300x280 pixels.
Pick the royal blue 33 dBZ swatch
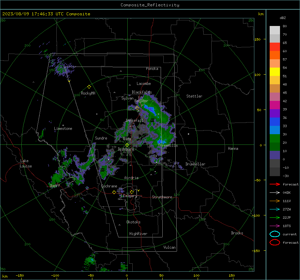click(275, 122)
